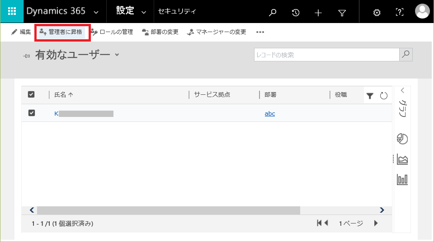Expand the 有効なユーザー view dropdown

(x=117, y=55)
